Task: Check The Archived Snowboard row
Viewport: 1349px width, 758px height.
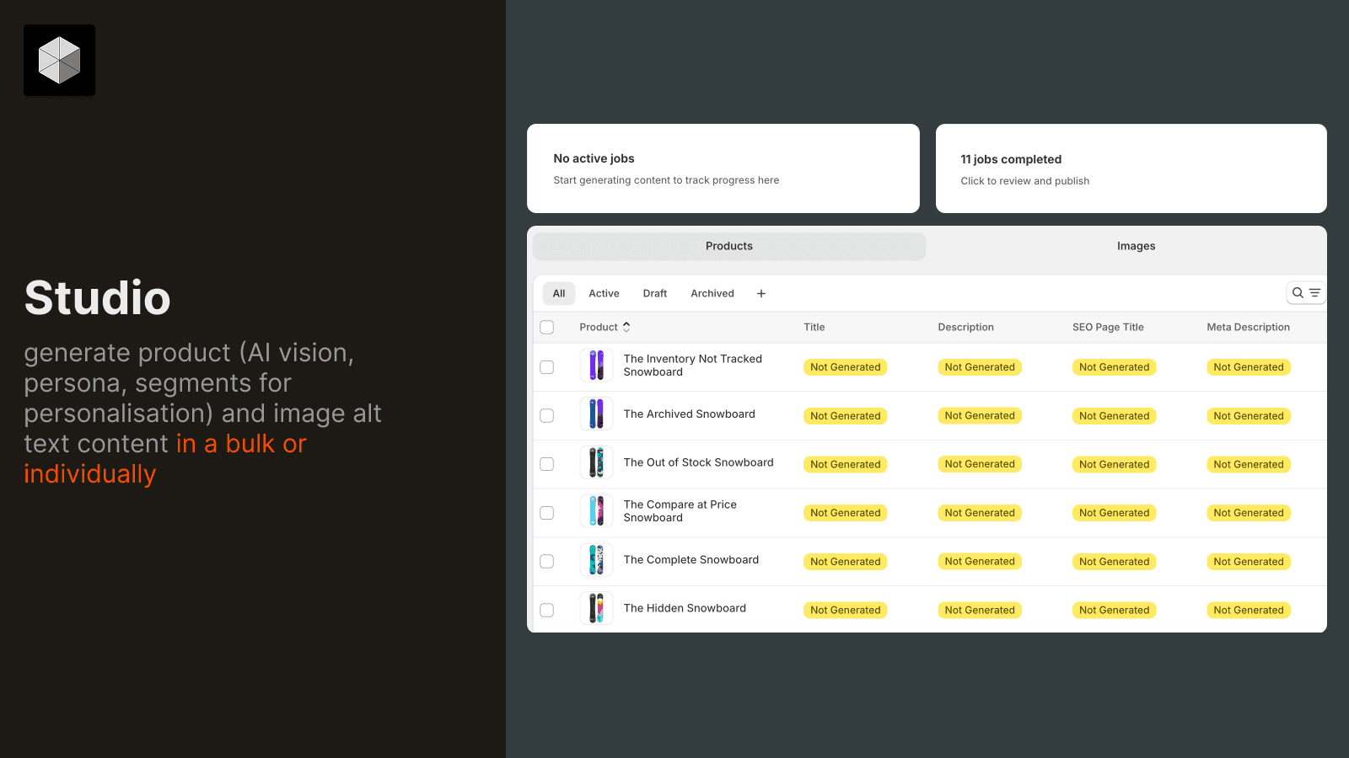Action: tap(547, 415)
